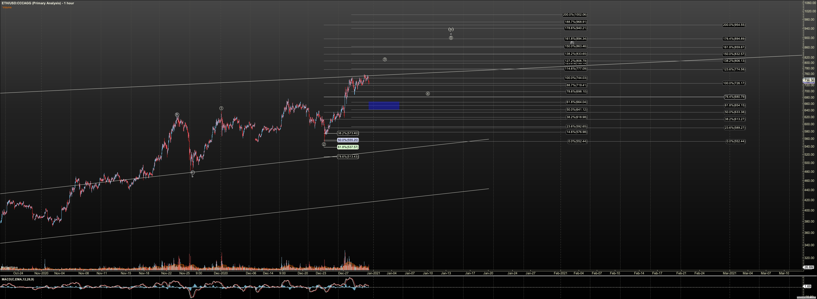Select the circled wave 2 marker
This screenshot has height=299, width=817.
(324, 144)
